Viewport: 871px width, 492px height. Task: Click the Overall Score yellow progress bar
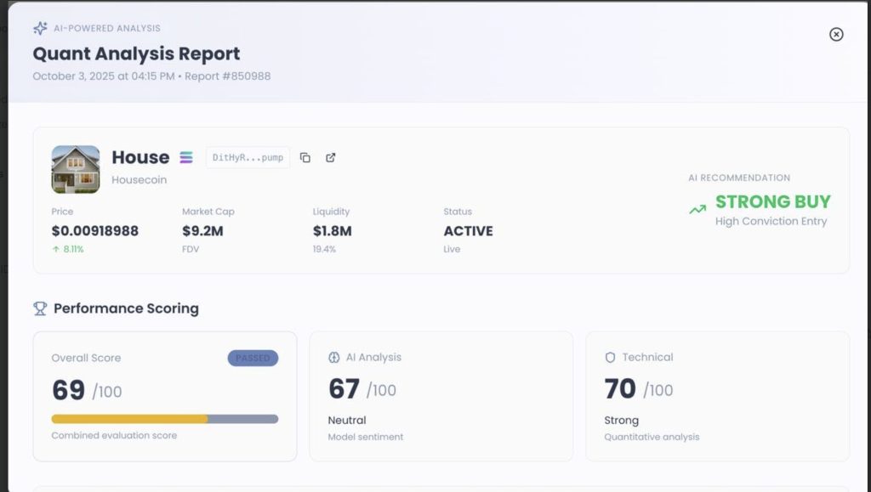coord(129,419)
